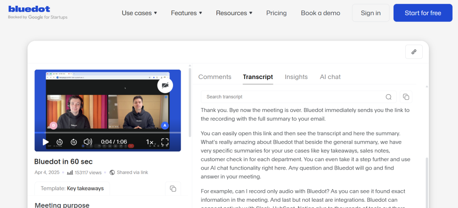Open the Pricing page link
Image resolution: width=458 pixels, height=208 pixels.
pos(276,13)
